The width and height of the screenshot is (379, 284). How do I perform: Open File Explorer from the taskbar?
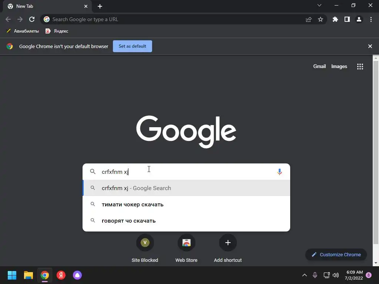click(x=28, y=275)
